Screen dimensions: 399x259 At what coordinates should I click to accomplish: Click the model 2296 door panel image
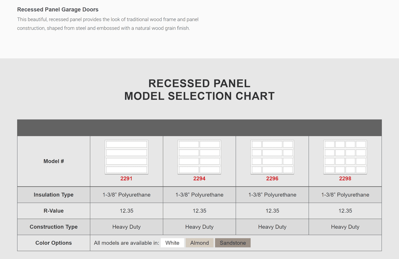pyautogui.click(x=272, y=157)
